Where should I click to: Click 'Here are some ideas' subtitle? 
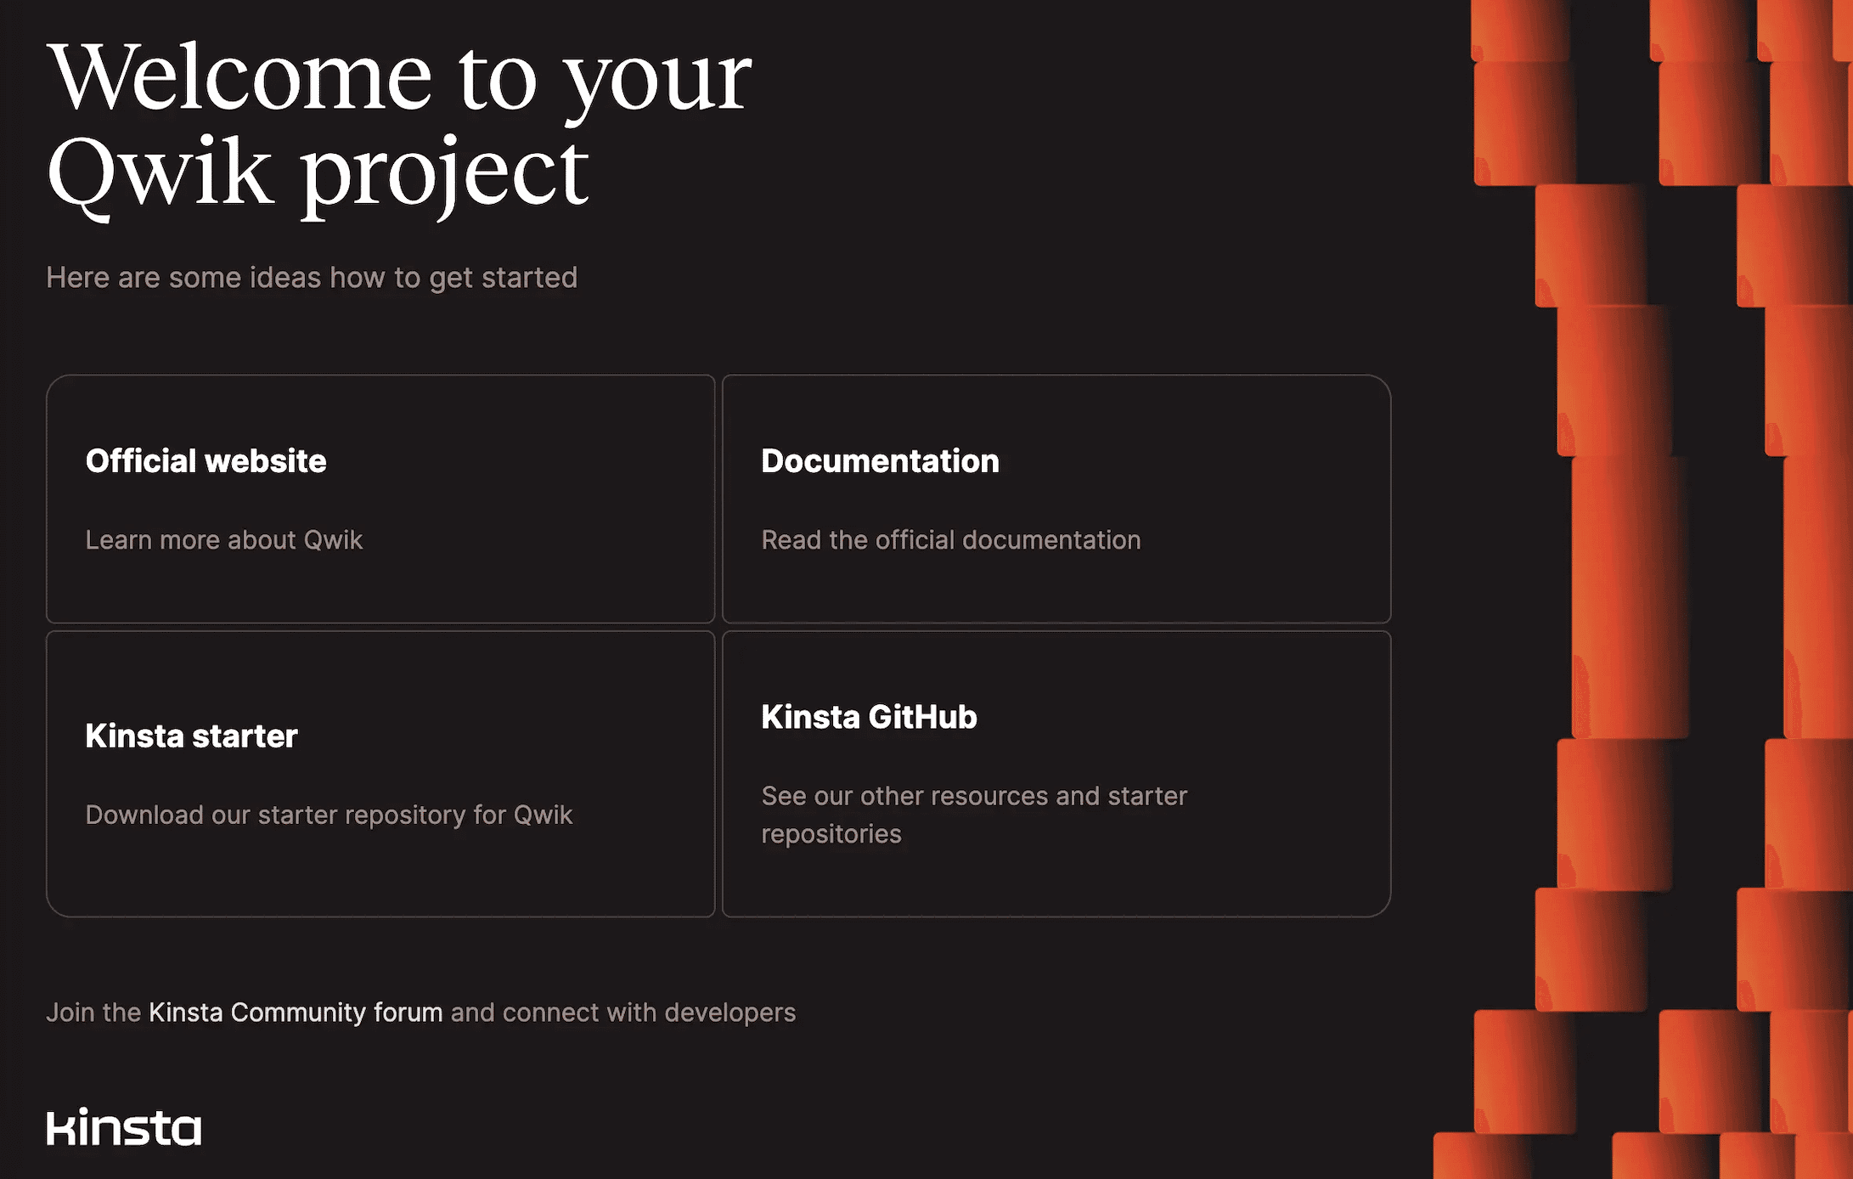[312, 278]
